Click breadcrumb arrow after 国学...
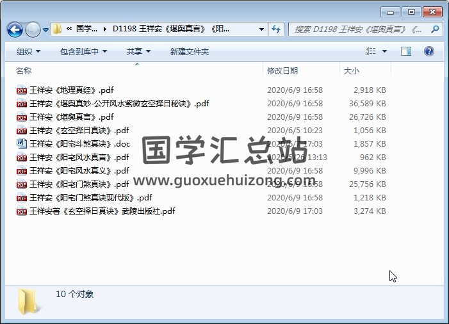 pos(105,29)
